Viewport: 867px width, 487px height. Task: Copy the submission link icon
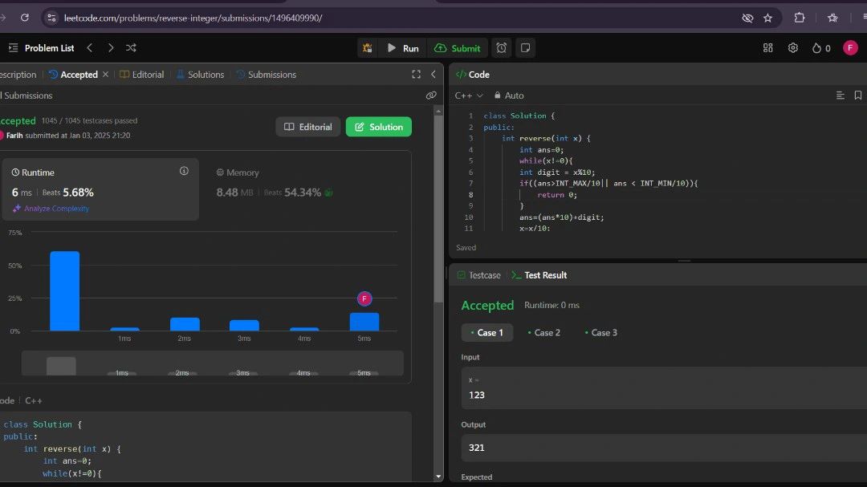[x=431, y=95]
